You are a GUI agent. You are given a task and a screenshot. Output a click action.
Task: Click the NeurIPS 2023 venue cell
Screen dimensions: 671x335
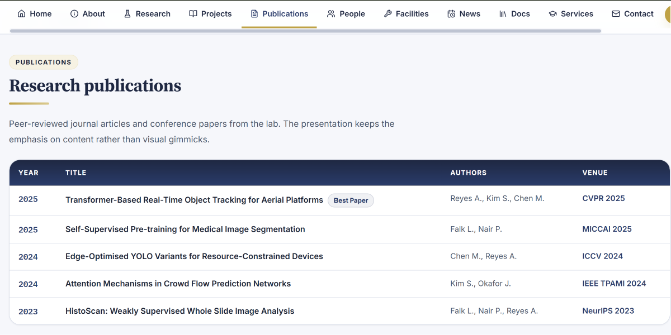(608, 311)
